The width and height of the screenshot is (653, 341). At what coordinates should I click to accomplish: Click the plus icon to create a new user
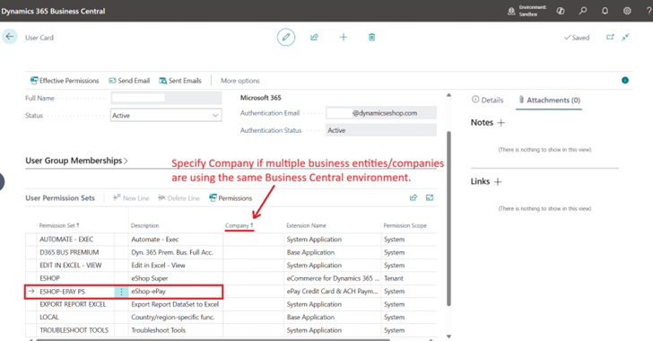click(344, 37)
